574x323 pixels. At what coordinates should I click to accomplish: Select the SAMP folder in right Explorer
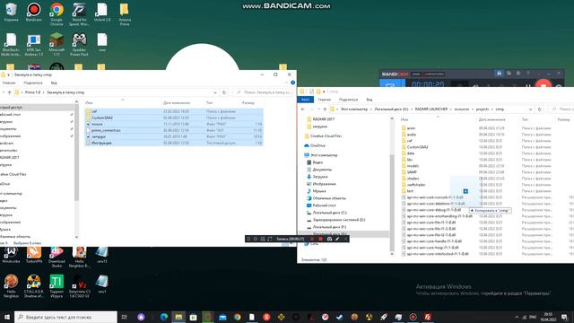click(x=412, y=172)
